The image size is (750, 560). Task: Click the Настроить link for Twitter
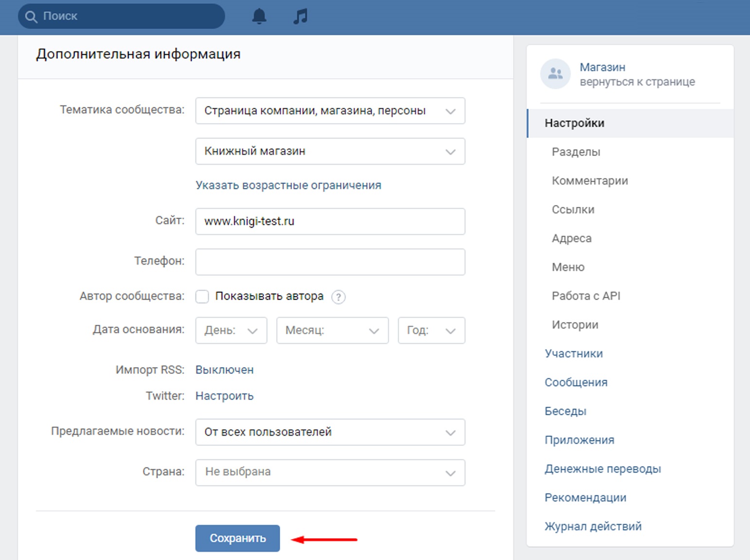pyautogui.click(x=224, y=396)
